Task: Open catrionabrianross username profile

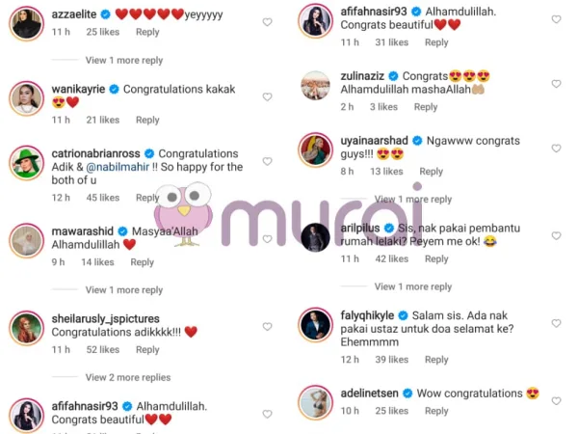Action: pos(95,153)
